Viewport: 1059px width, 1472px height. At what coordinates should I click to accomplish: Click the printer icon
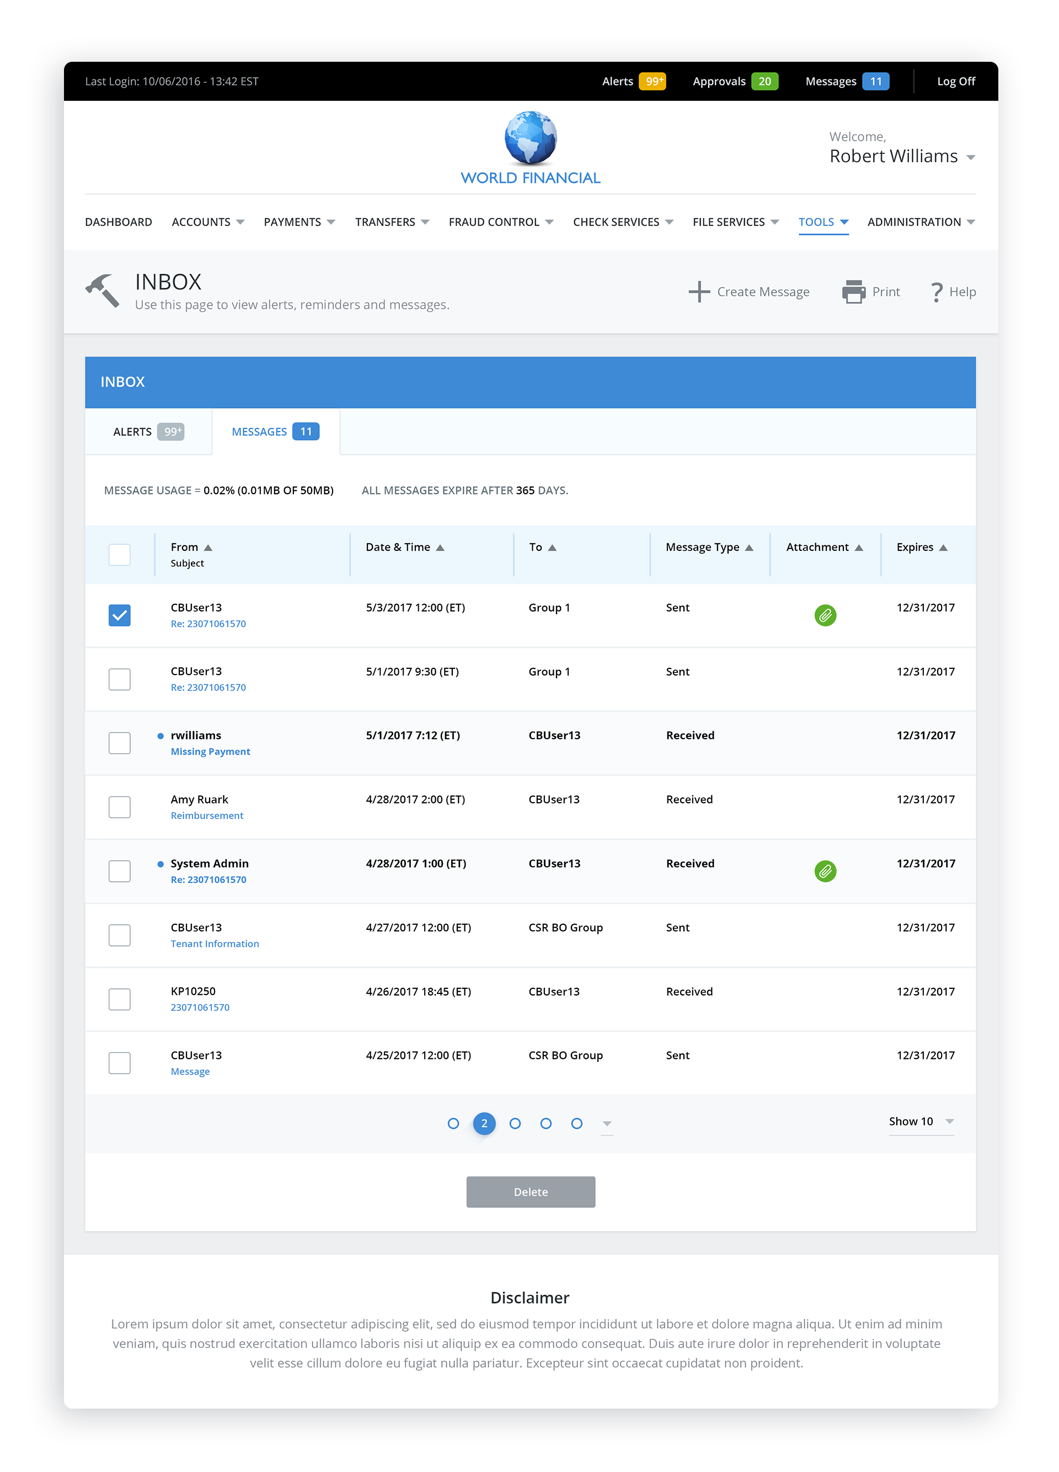tap(853, 291)
